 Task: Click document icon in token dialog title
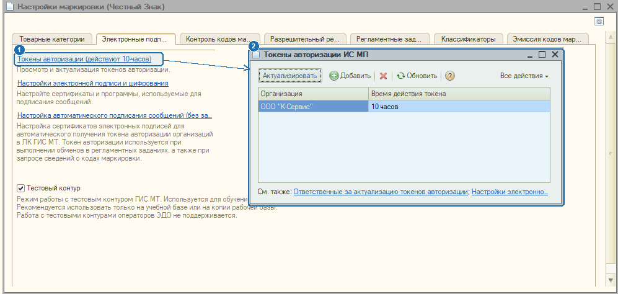coord(256,55)
